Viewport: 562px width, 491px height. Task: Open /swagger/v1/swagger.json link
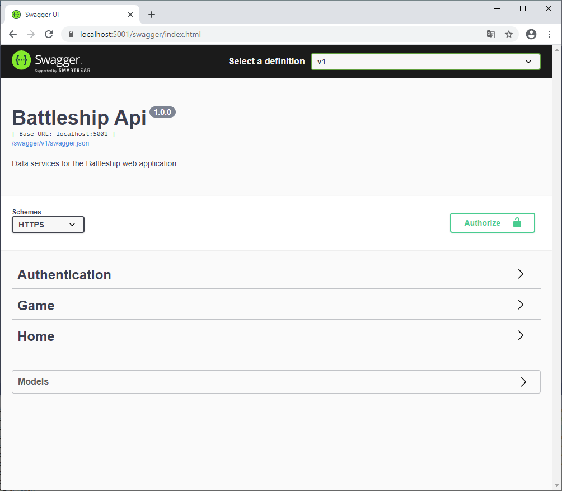pyautogui.click(x=50, y=143)
